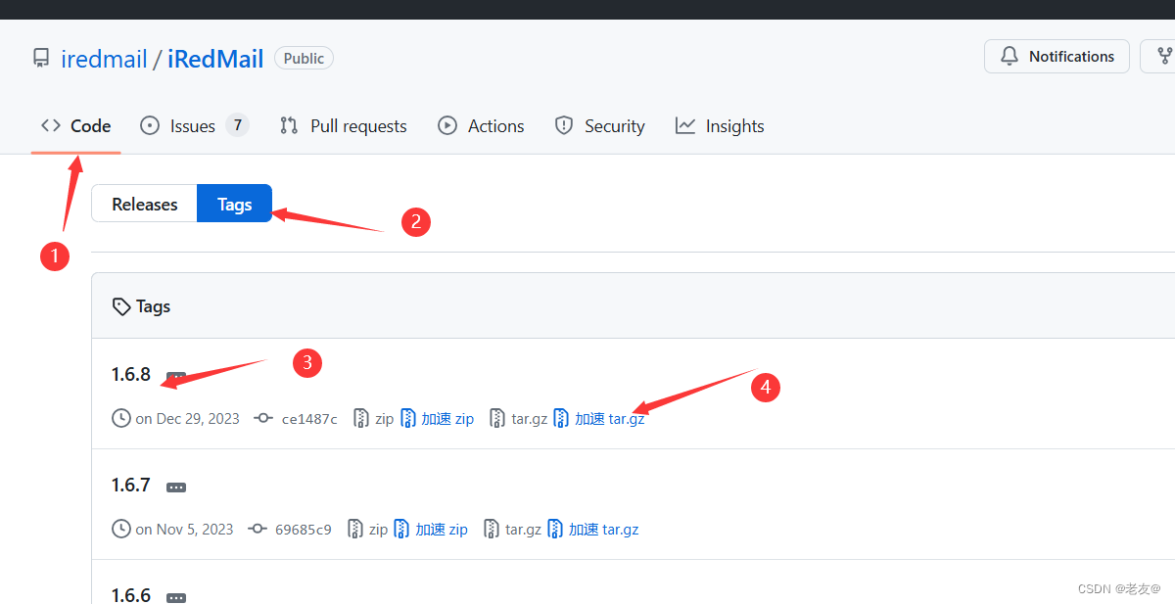Expand details ellipsis for tag 1.6.8
The height and width of the screenshot is (604, 1175).
click(176, 376)
